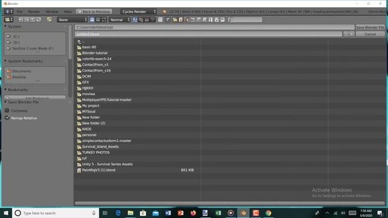Image resolution: width=388 pixels, height=218 pixels.
Task: Open the Help menu
Action: pyautogui.click(x=67, y=12)
